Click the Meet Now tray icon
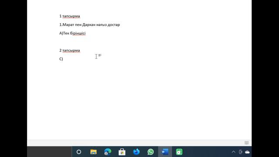The height and width of the screenshot is (157, 279). 240,152
